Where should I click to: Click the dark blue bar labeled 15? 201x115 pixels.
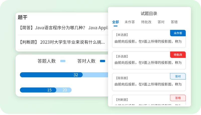(38, 90)
